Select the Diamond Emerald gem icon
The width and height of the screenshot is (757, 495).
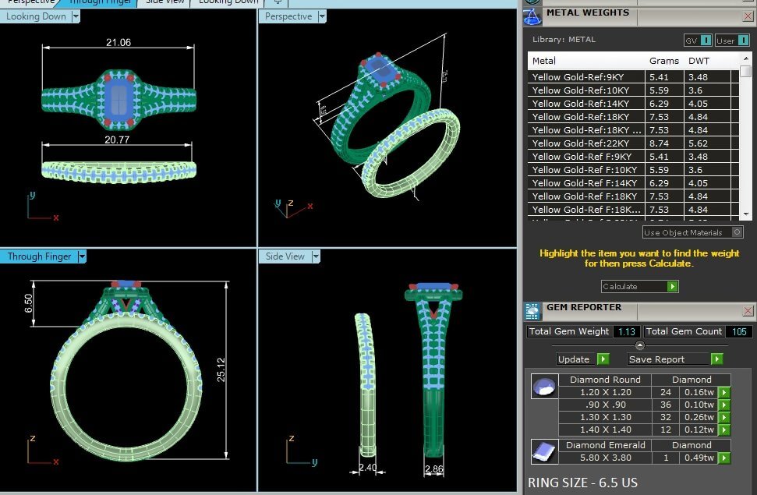pyautogui.click(x=543, y=451)
